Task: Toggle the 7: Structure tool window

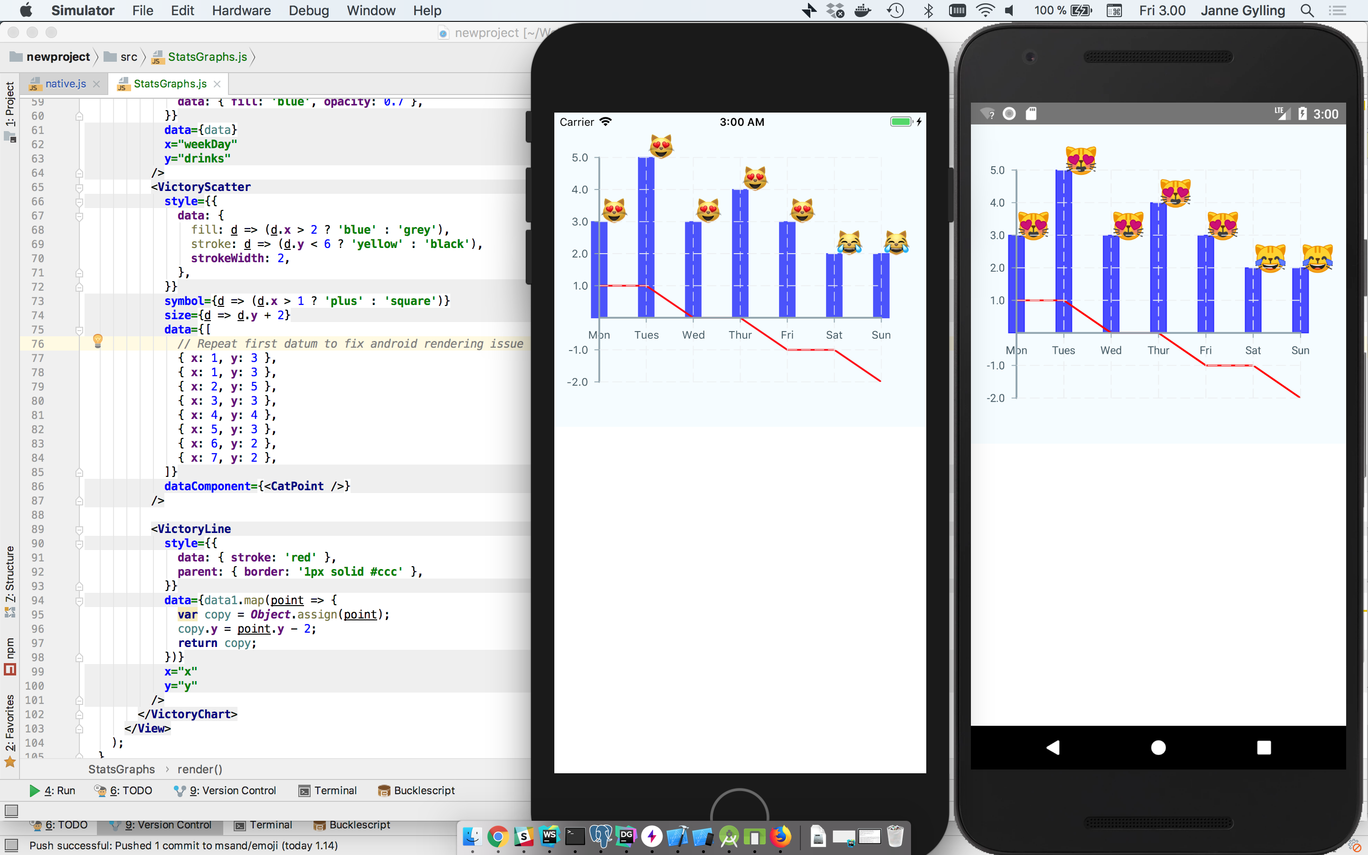Action: (x=9, y=581)
